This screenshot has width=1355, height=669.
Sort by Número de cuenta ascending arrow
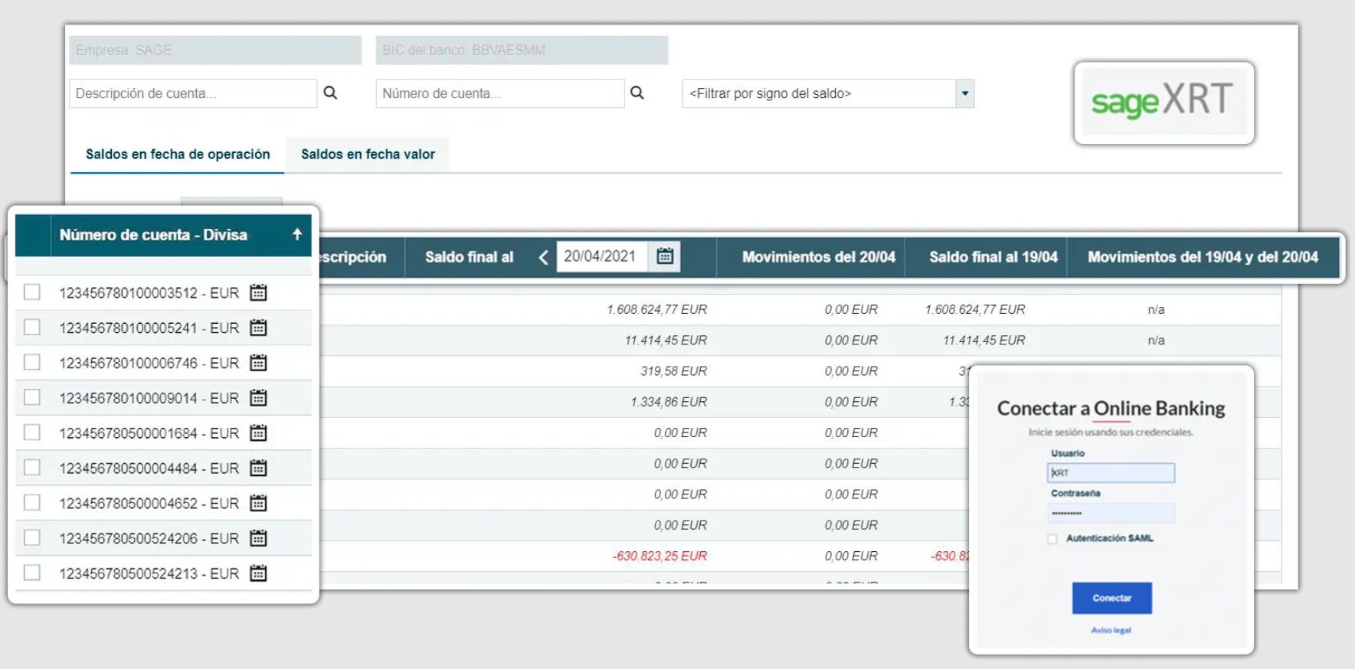pos(297,234)
